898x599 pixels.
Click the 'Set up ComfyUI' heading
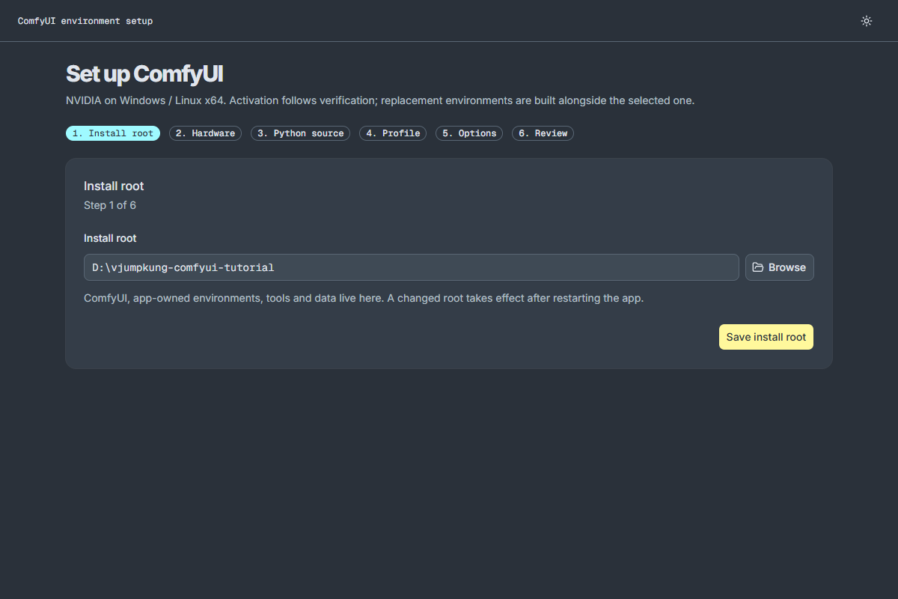click(x=144, y=74)
